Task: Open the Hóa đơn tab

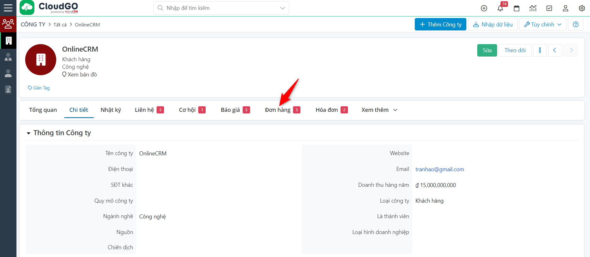Action: tap(332, 110)
